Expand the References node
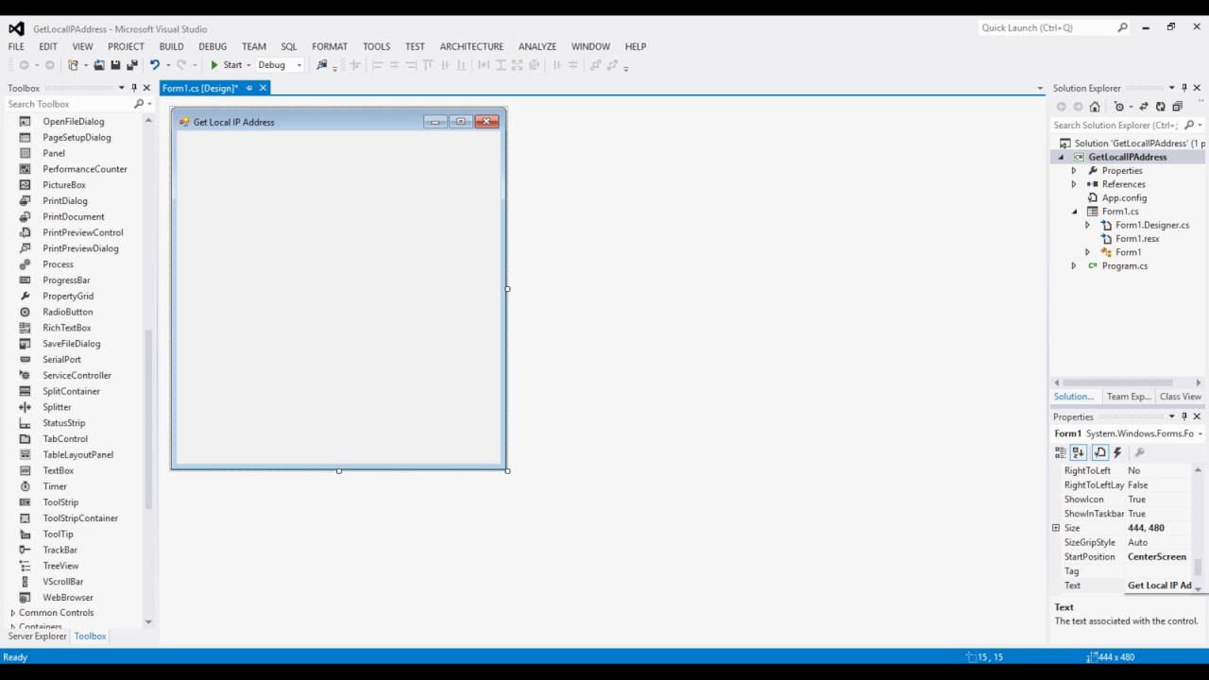 pyautogui.click(x=1074, y=184)
